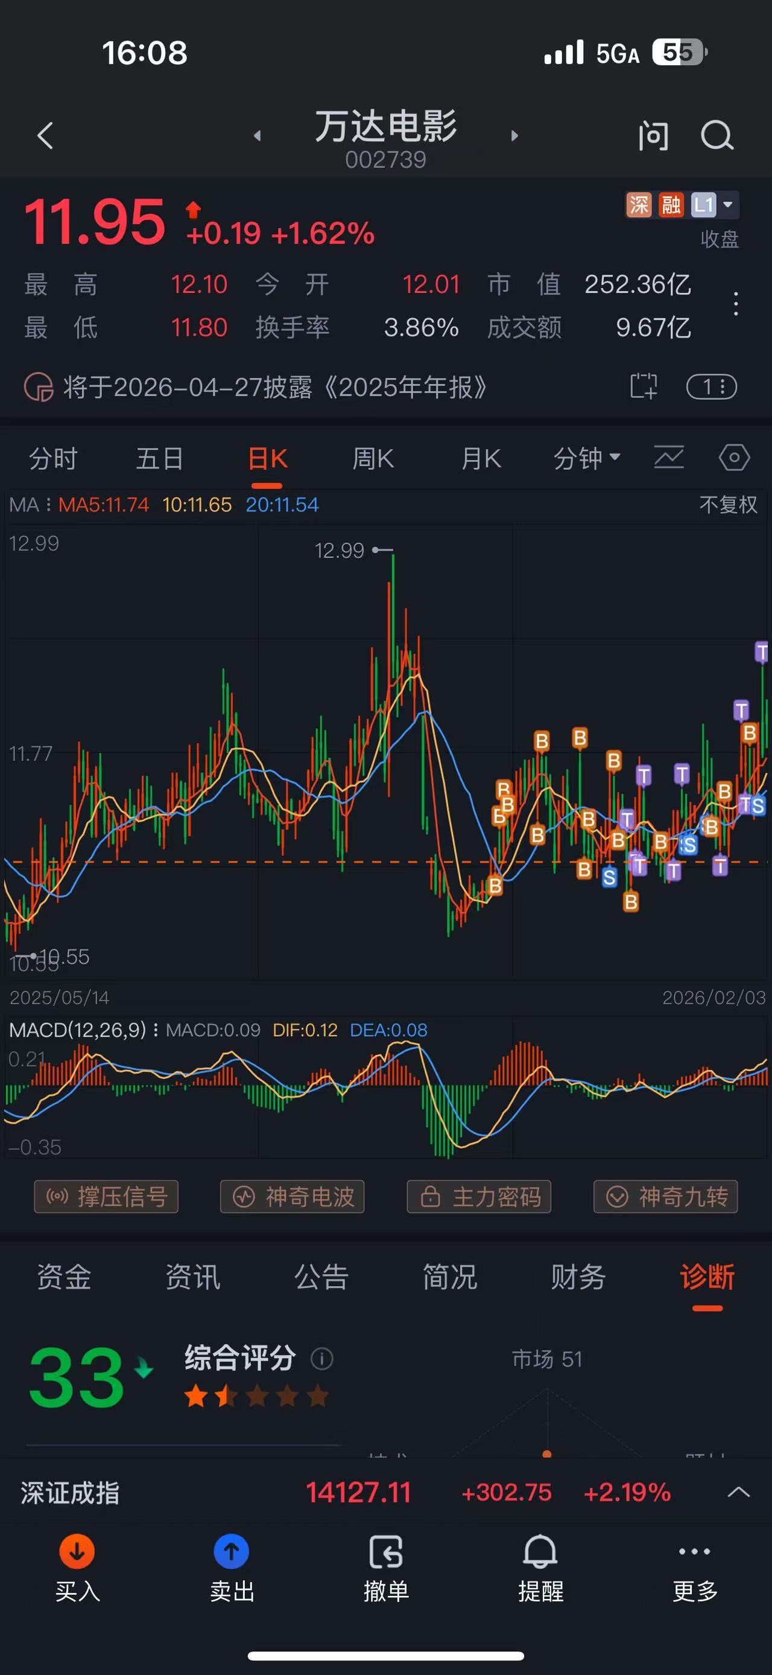Change the 不复权 adjustment mode
Screen dimensions: 772x1675
tap(728, 505)
